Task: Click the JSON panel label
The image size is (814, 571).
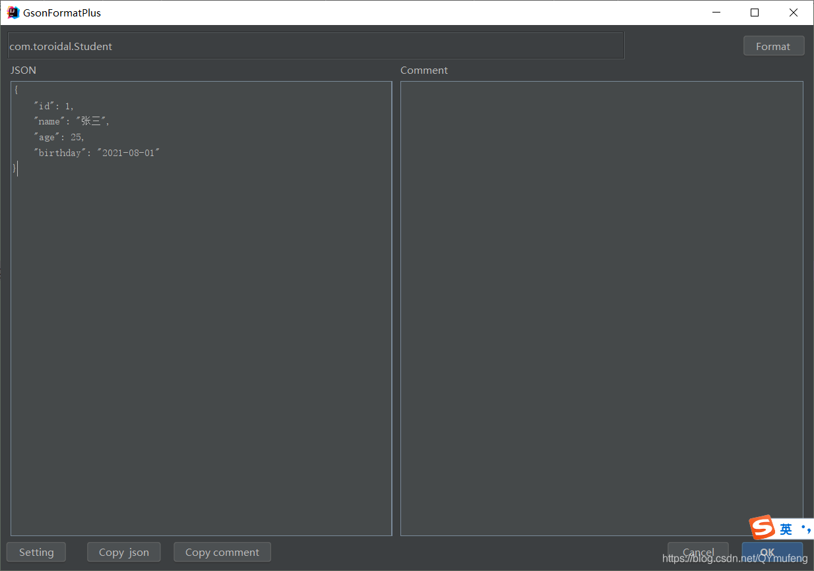Action: click(x=23, y=70)
